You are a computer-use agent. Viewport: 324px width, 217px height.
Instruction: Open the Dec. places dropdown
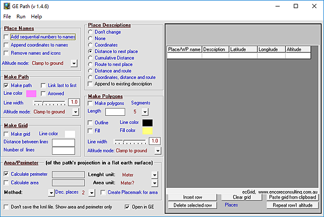(x=92, y=193)
